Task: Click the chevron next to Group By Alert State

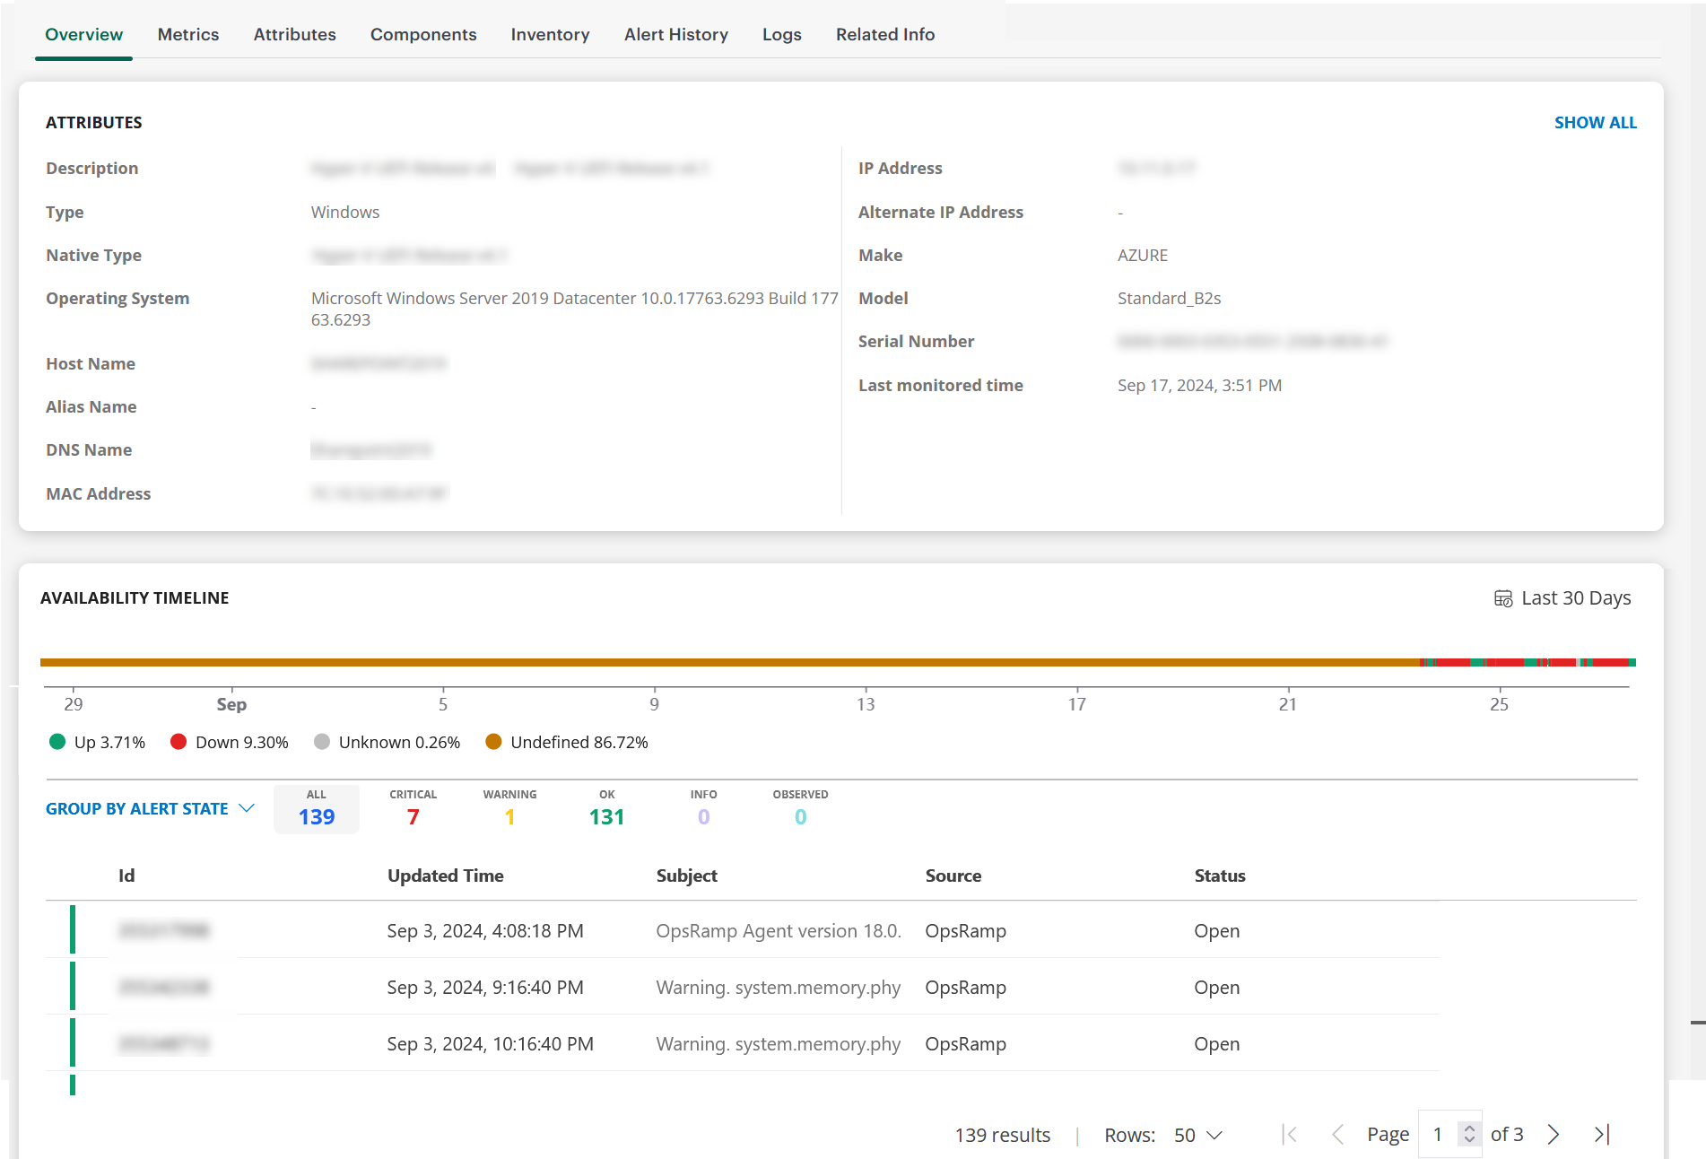Action: tap(248, 808)
